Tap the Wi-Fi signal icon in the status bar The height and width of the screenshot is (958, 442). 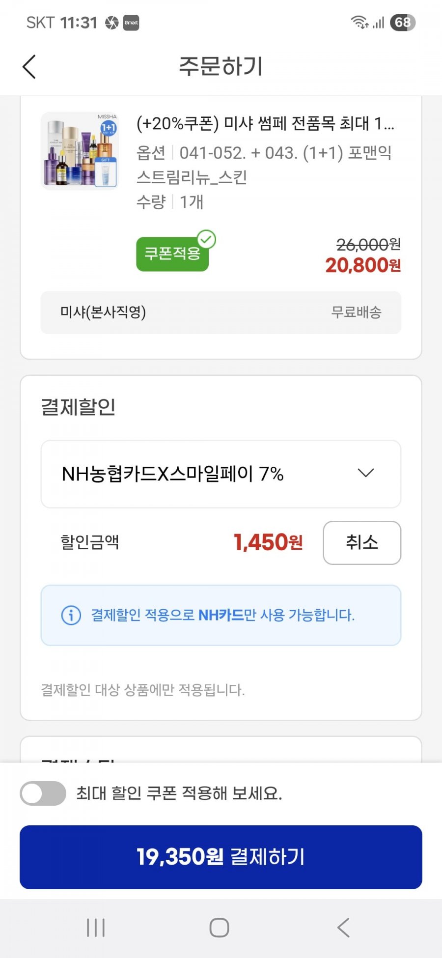[359, 22]
